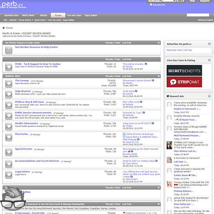Click the SecretBenefits banner ad
The image size is (214, 214).
pyautogui.click(x=184, y=71)
